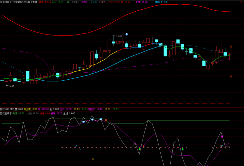Click the 主线 19.00 readout in five-line row

[69, 114]
